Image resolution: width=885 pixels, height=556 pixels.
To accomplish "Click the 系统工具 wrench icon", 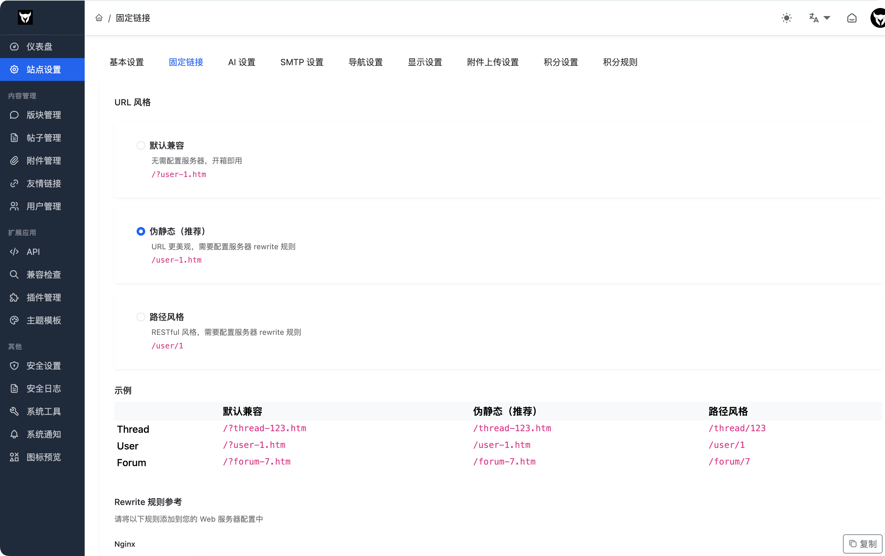I will pyautogui.click(x=14, y=411).
